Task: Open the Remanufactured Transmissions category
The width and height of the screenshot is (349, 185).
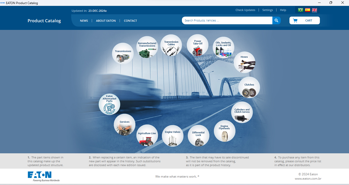Action: coord(147,47)
